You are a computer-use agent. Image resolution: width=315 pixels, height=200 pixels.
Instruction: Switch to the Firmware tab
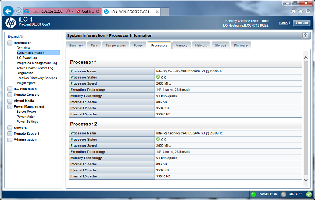tap(241, 46)
